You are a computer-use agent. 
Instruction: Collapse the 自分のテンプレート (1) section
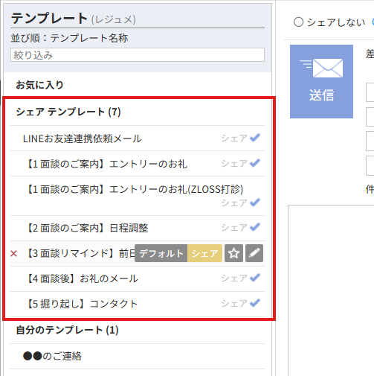tap(67, 330)
